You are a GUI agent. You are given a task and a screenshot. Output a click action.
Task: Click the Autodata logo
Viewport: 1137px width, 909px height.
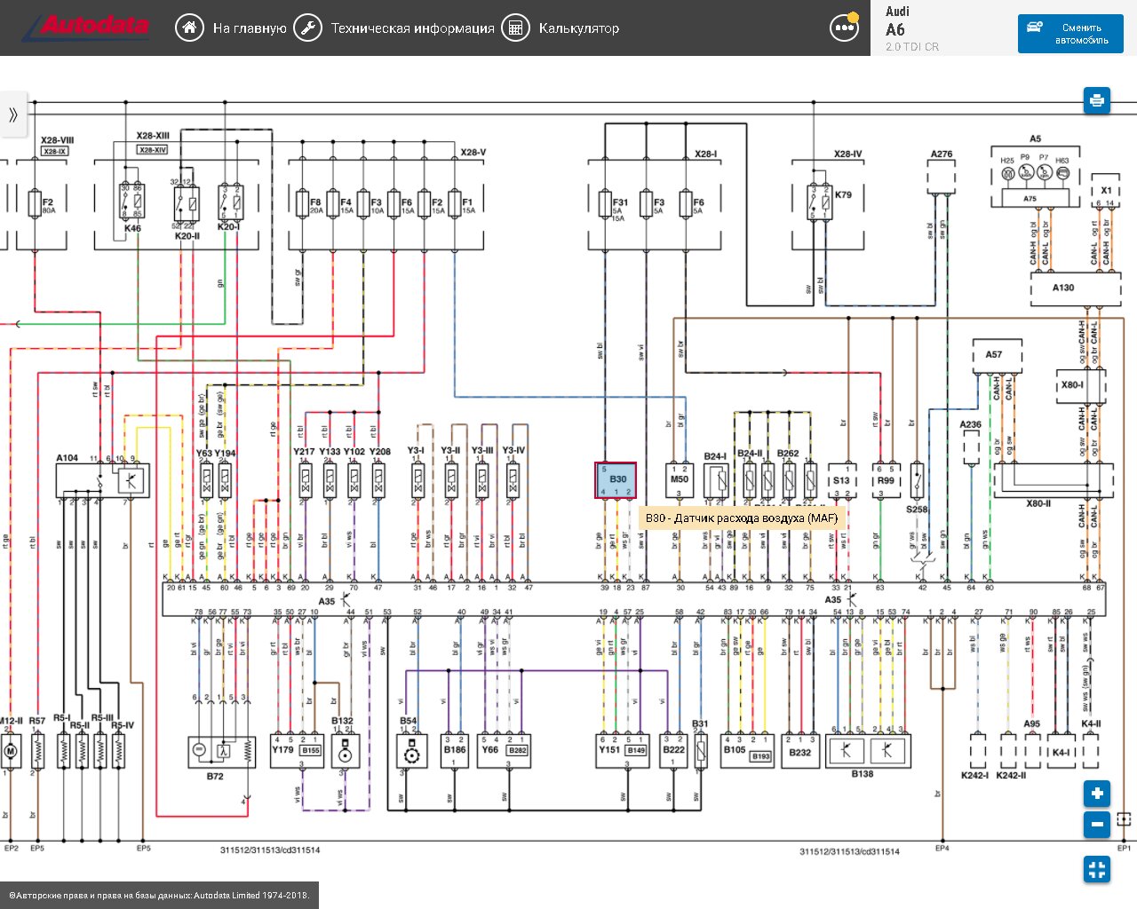pos(86,28)
